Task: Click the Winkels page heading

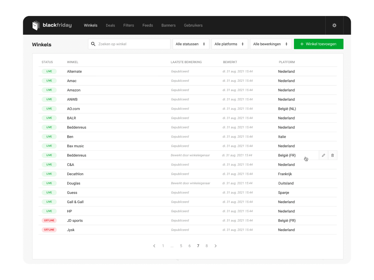Action: [x=42, y=44]
